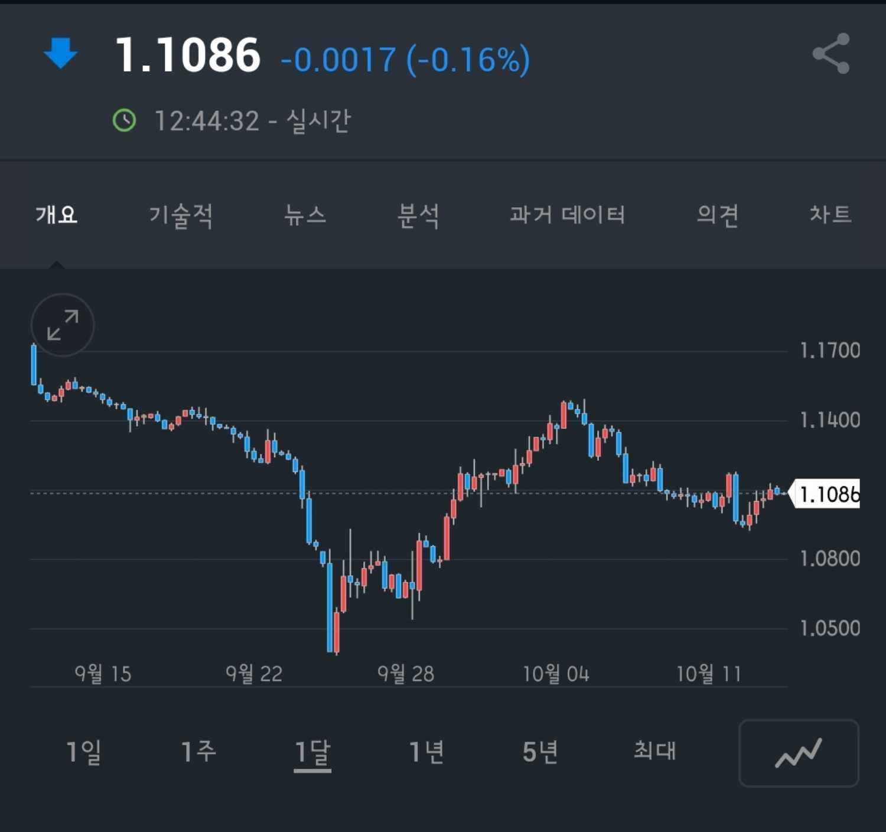Show the 최대 time range
This screenshot has height=832, width=886.
[654, 751]
